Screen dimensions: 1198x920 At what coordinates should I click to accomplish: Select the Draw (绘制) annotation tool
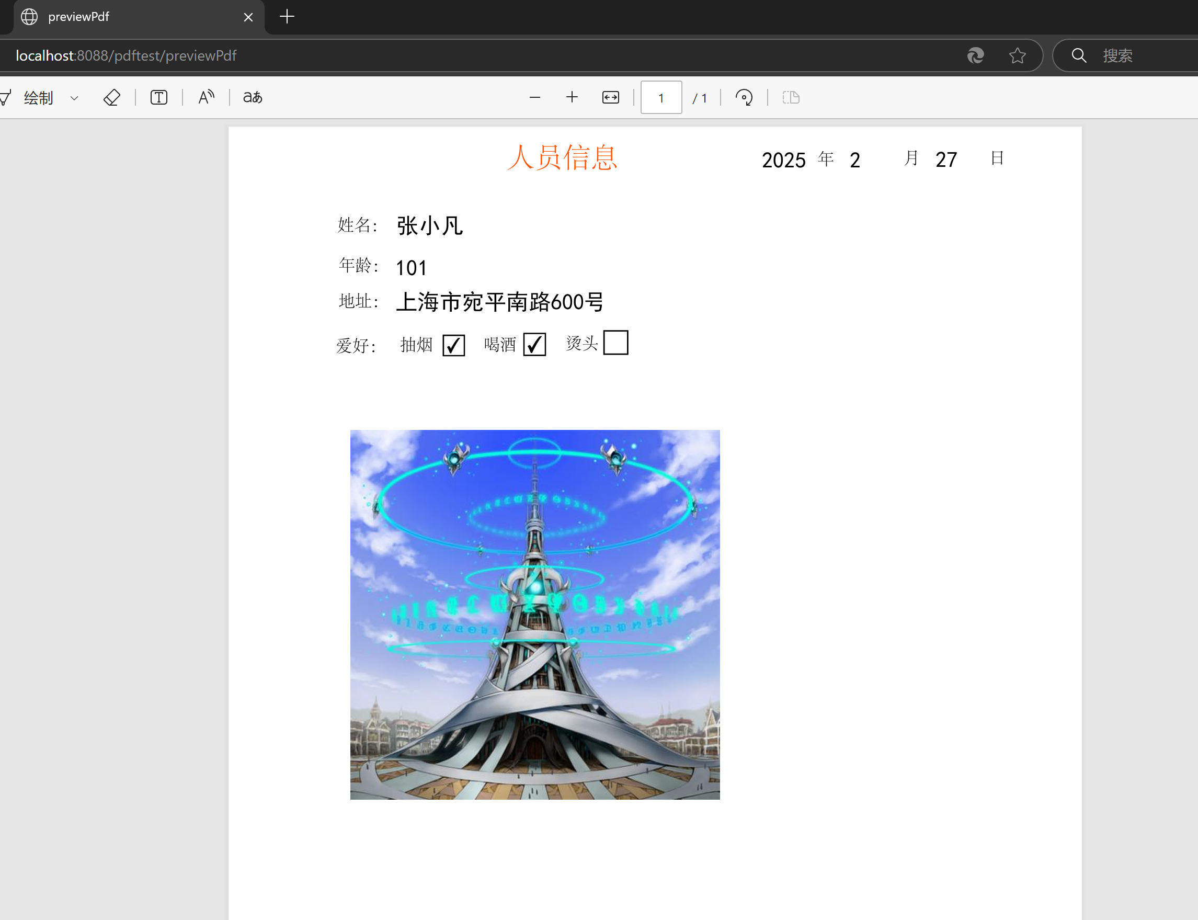click(x=37, y=97)
